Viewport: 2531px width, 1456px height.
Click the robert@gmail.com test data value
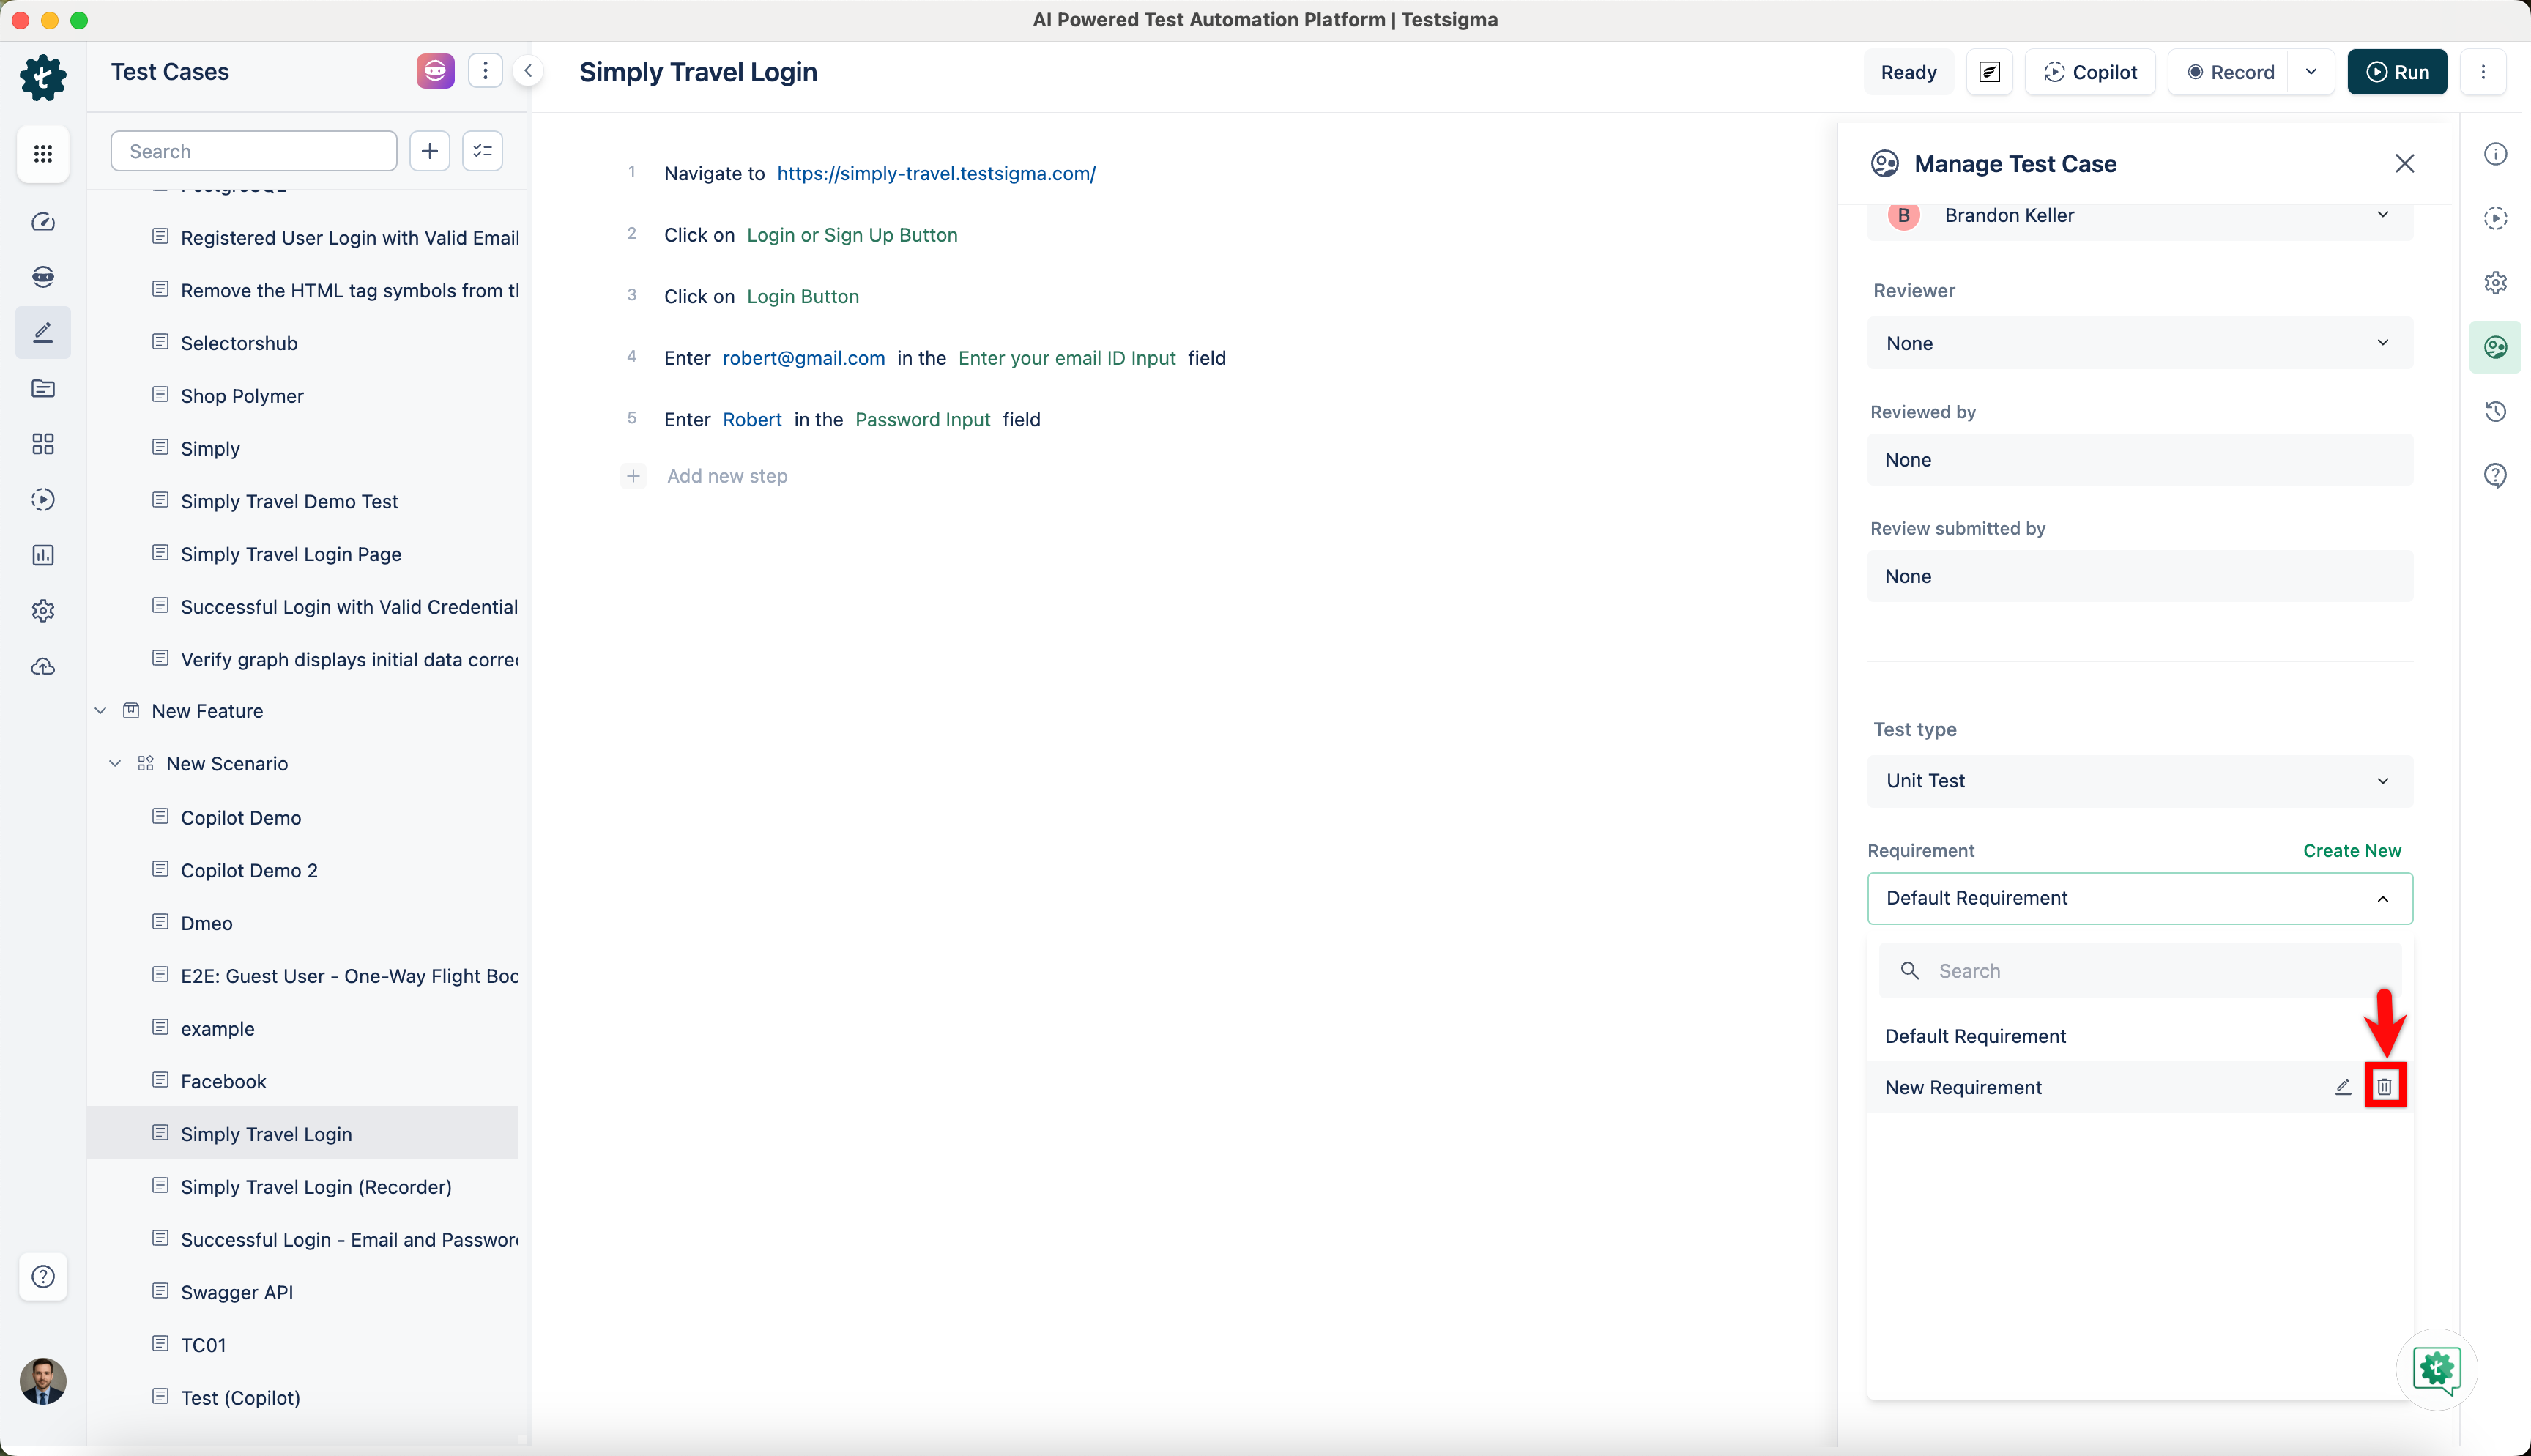(803, 358)
